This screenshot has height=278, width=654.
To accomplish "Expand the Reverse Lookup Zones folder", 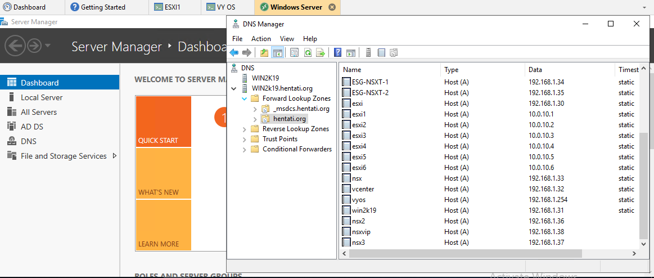I will tap(245, 129).
